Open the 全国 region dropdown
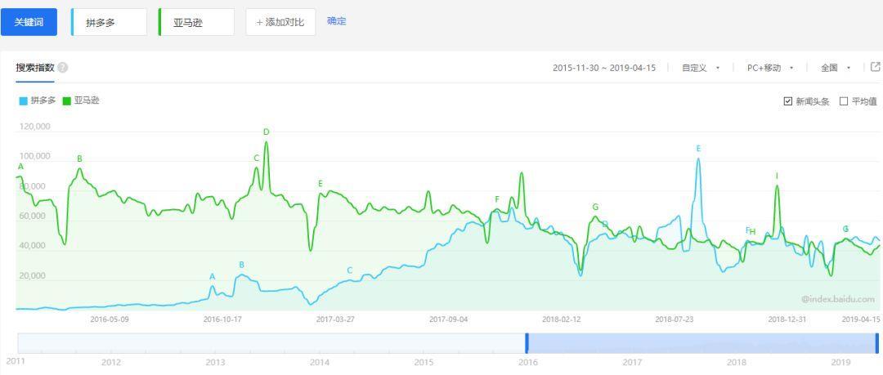Screen dimensions: 883x375 836,68
